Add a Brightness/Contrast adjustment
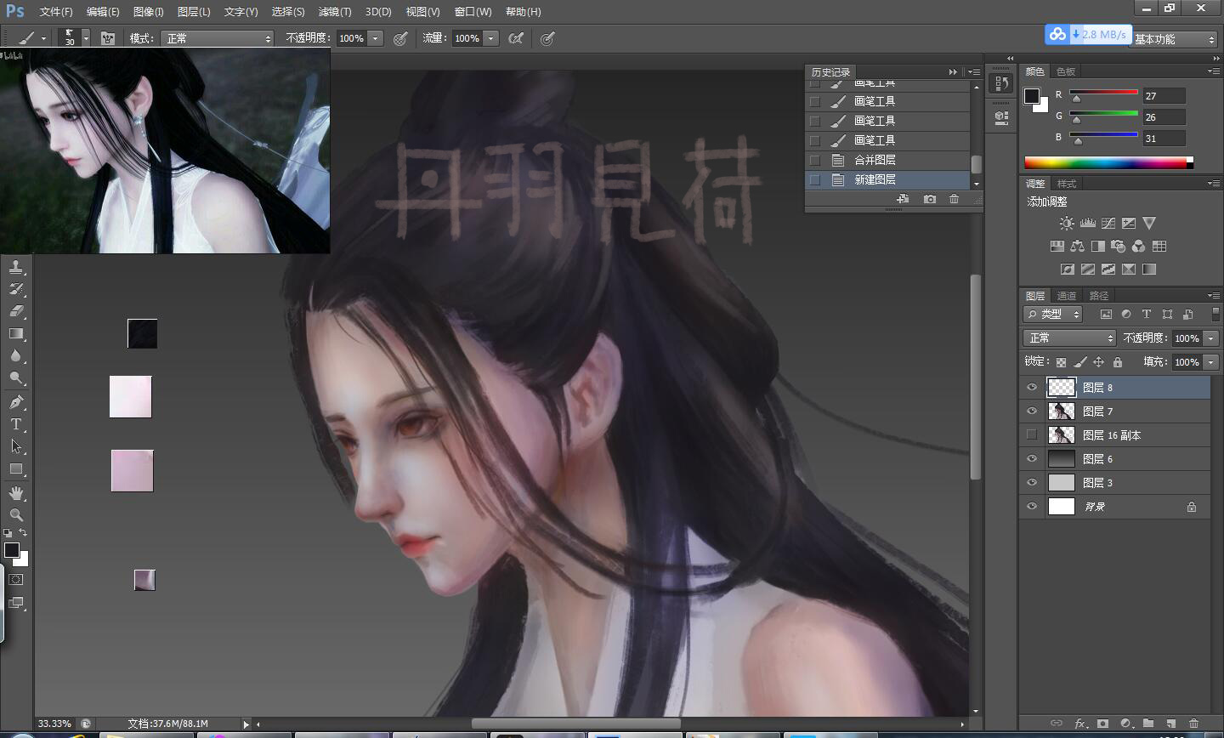 (1067, 224)
